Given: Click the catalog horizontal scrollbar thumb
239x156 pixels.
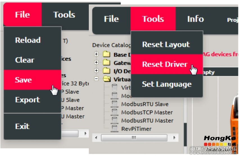Looking at the screenshot, I should point(134,138).
